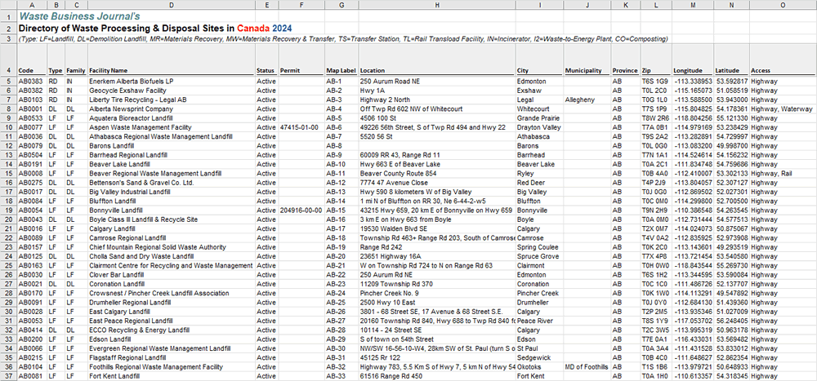Screen dimensions: 817x381
Task: Click the 'Latitude' heading cell
Action: (x=731, y=60)
